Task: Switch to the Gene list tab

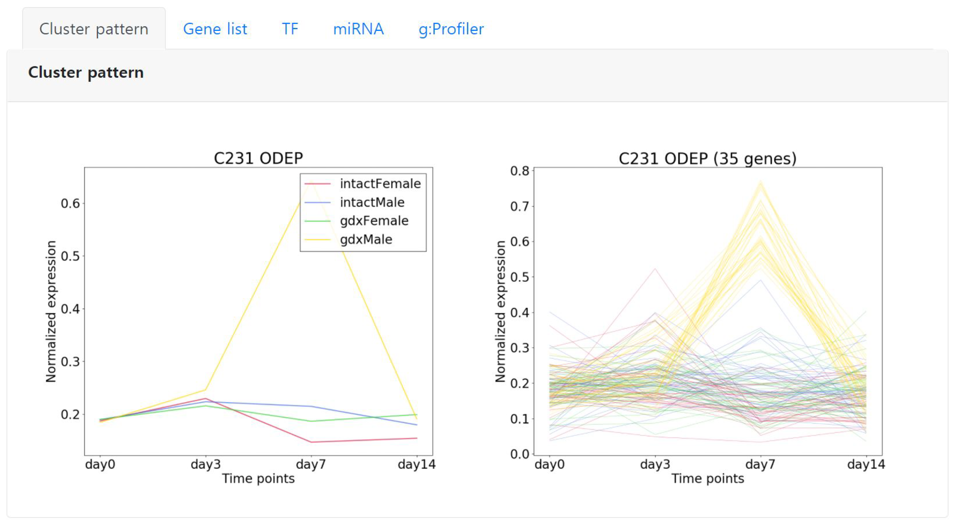Action: [x=215, y=29]
